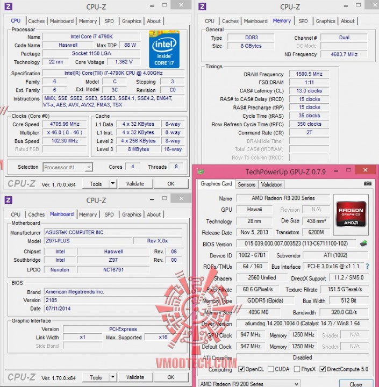379x387 pixels.
Task: Select SPD tab in bottom-left Mainboard window
Action: (x=109, y=214)
